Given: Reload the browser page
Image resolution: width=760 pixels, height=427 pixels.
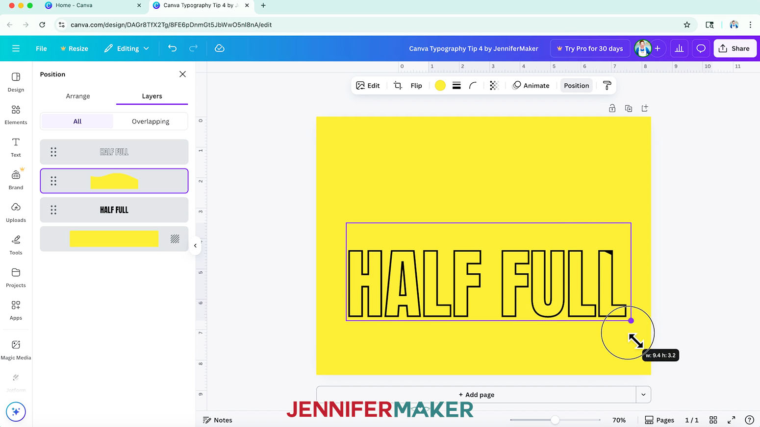Looking at the screenshot, I should pyautogui.click(x=42, y=24).
